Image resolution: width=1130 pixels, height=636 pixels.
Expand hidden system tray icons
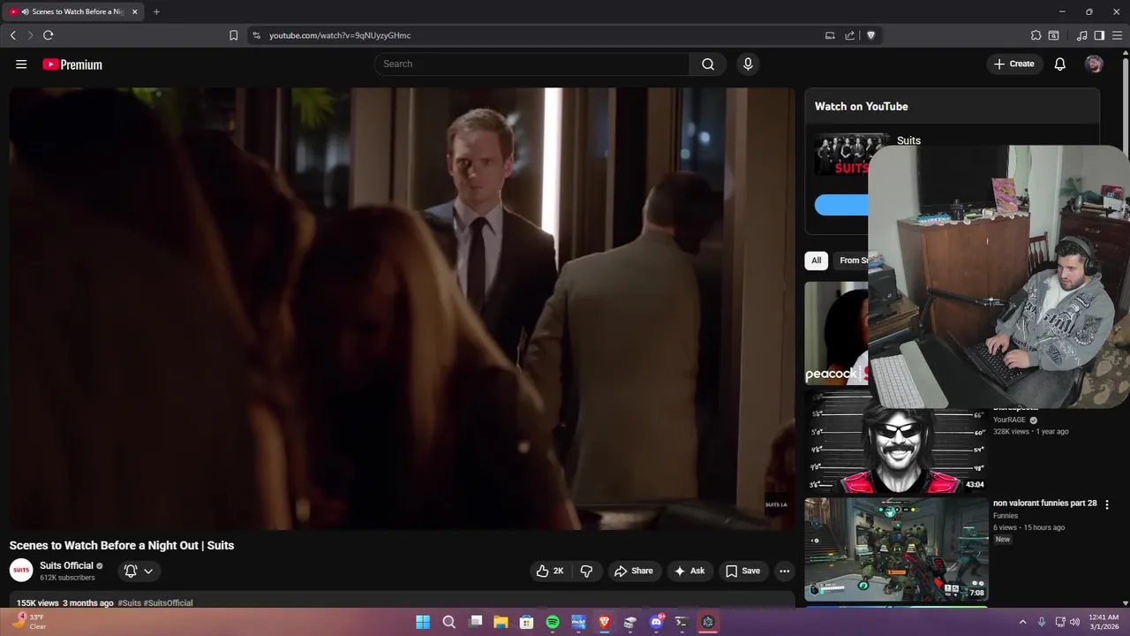[x=1022, y=622]
